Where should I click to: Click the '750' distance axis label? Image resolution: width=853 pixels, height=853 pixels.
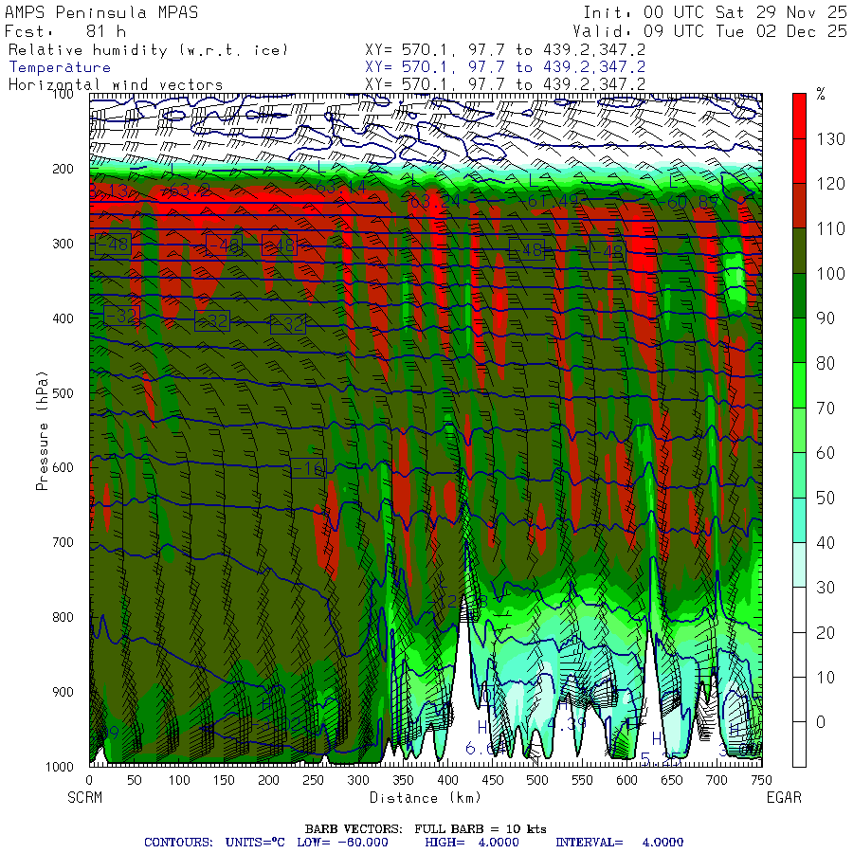(x=761, y=781)
